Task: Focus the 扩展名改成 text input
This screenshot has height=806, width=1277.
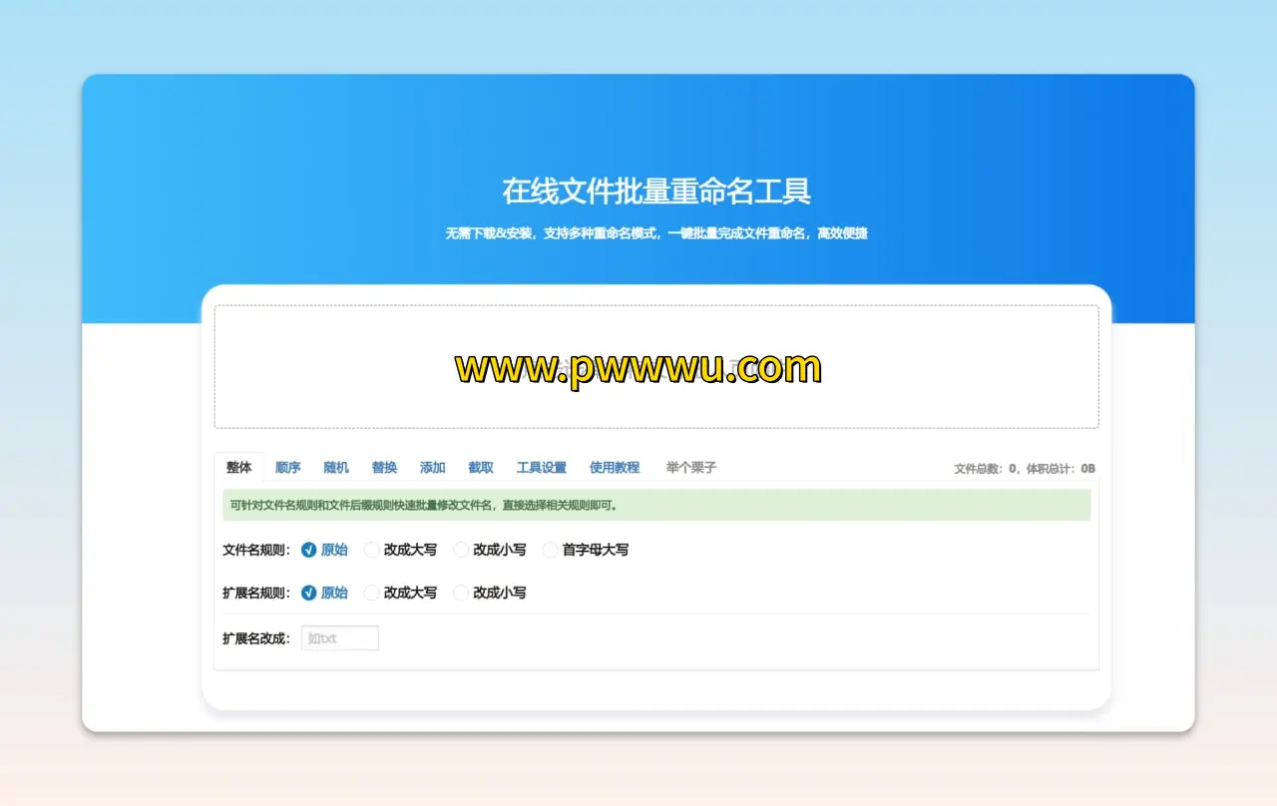Action: click(x=340, y=638)
